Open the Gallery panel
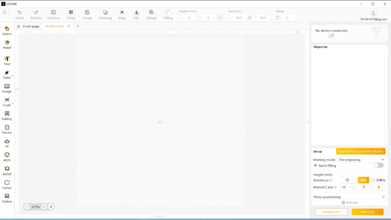The width and height of the screenshot is (391, 220). [7, 116]
